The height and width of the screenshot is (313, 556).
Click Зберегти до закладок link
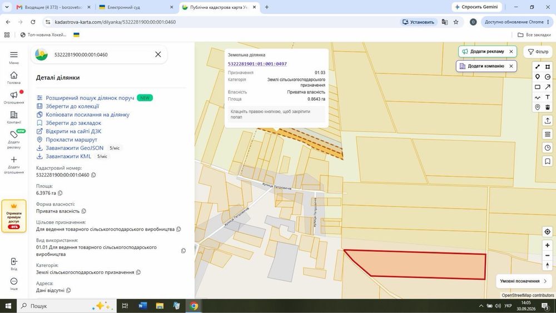pyautogui.click(x=73, y=123)
